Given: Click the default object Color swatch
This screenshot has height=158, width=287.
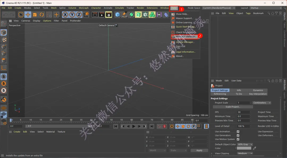Looking at the screenshot, I should 244,148.
